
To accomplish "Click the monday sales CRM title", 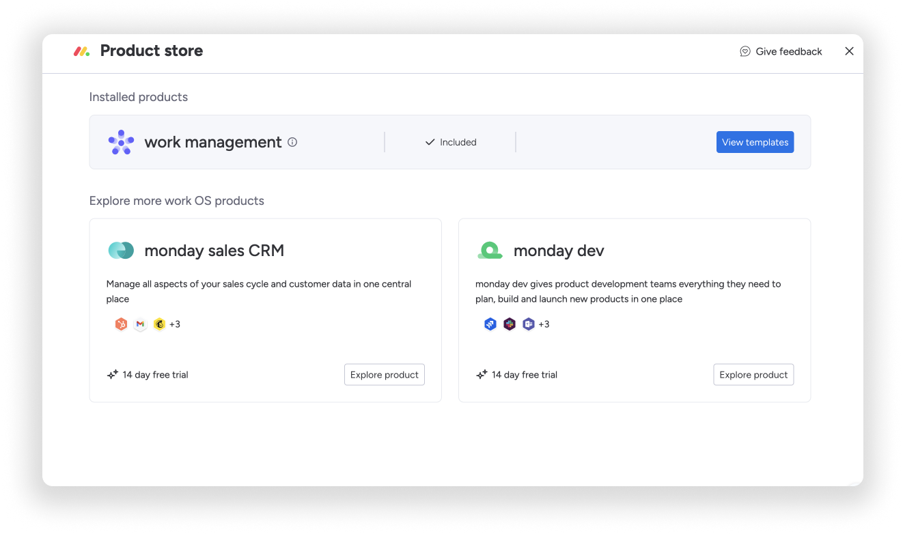I will (214, 251).
